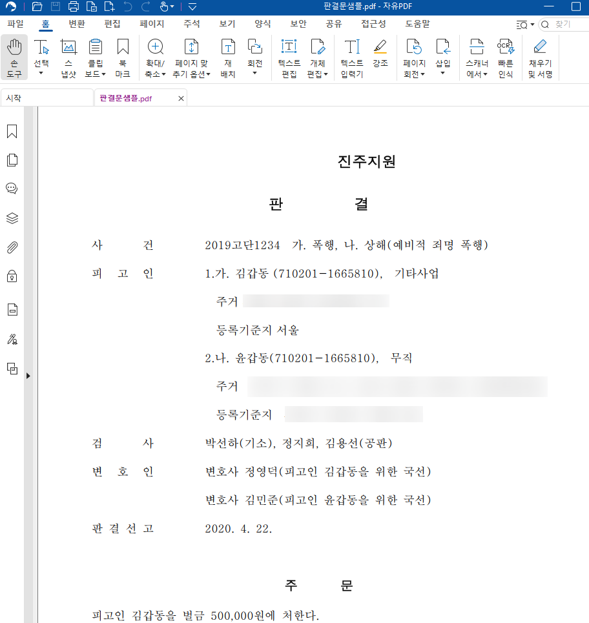The image size is (589, 623).
Task: Switch to the View (보기) tab
Action: [227, 24]
